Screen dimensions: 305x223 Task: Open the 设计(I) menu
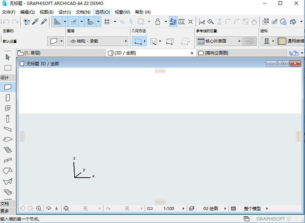[65, 12]
